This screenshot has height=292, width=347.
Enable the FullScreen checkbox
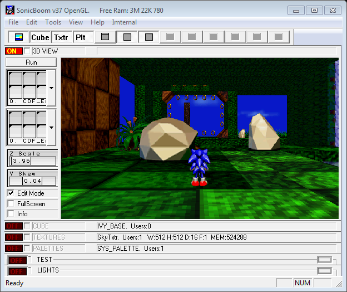[11, 204]
